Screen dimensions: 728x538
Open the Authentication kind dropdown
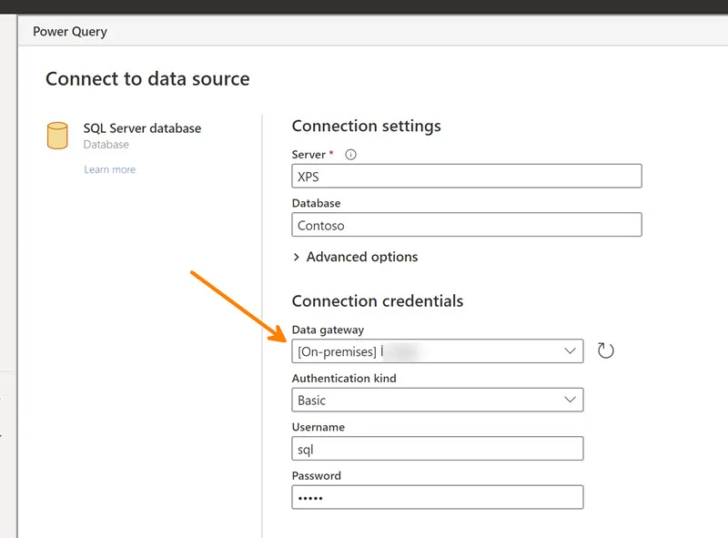pyautogui.click(x=438, y=400)
